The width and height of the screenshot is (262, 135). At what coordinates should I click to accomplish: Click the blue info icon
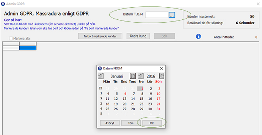(198, 36)
